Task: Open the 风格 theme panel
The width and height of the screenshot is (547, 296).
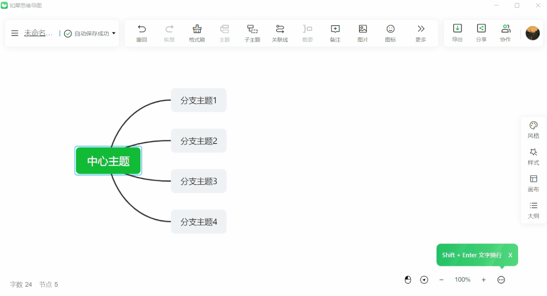Action: point(533,130)
